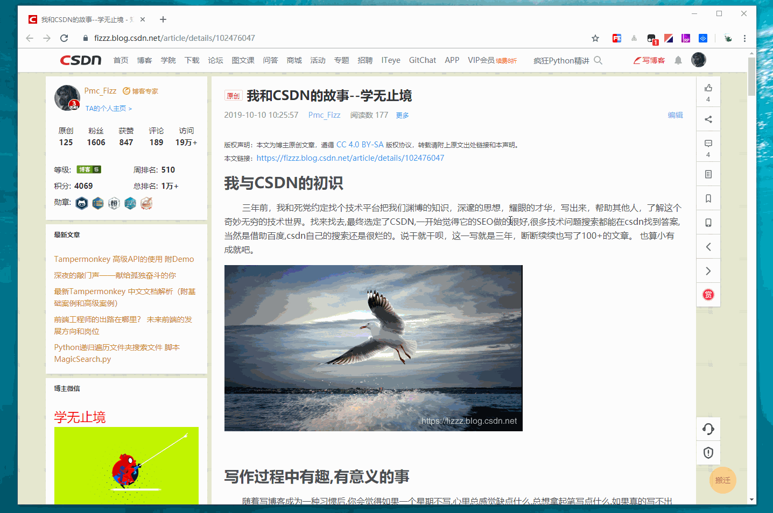Open 博客 in navigation bar

click(145, 60)
